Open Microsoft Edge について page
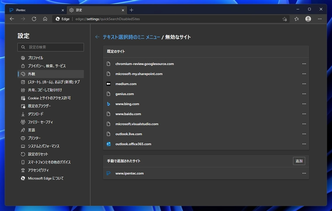 point(51,178)
